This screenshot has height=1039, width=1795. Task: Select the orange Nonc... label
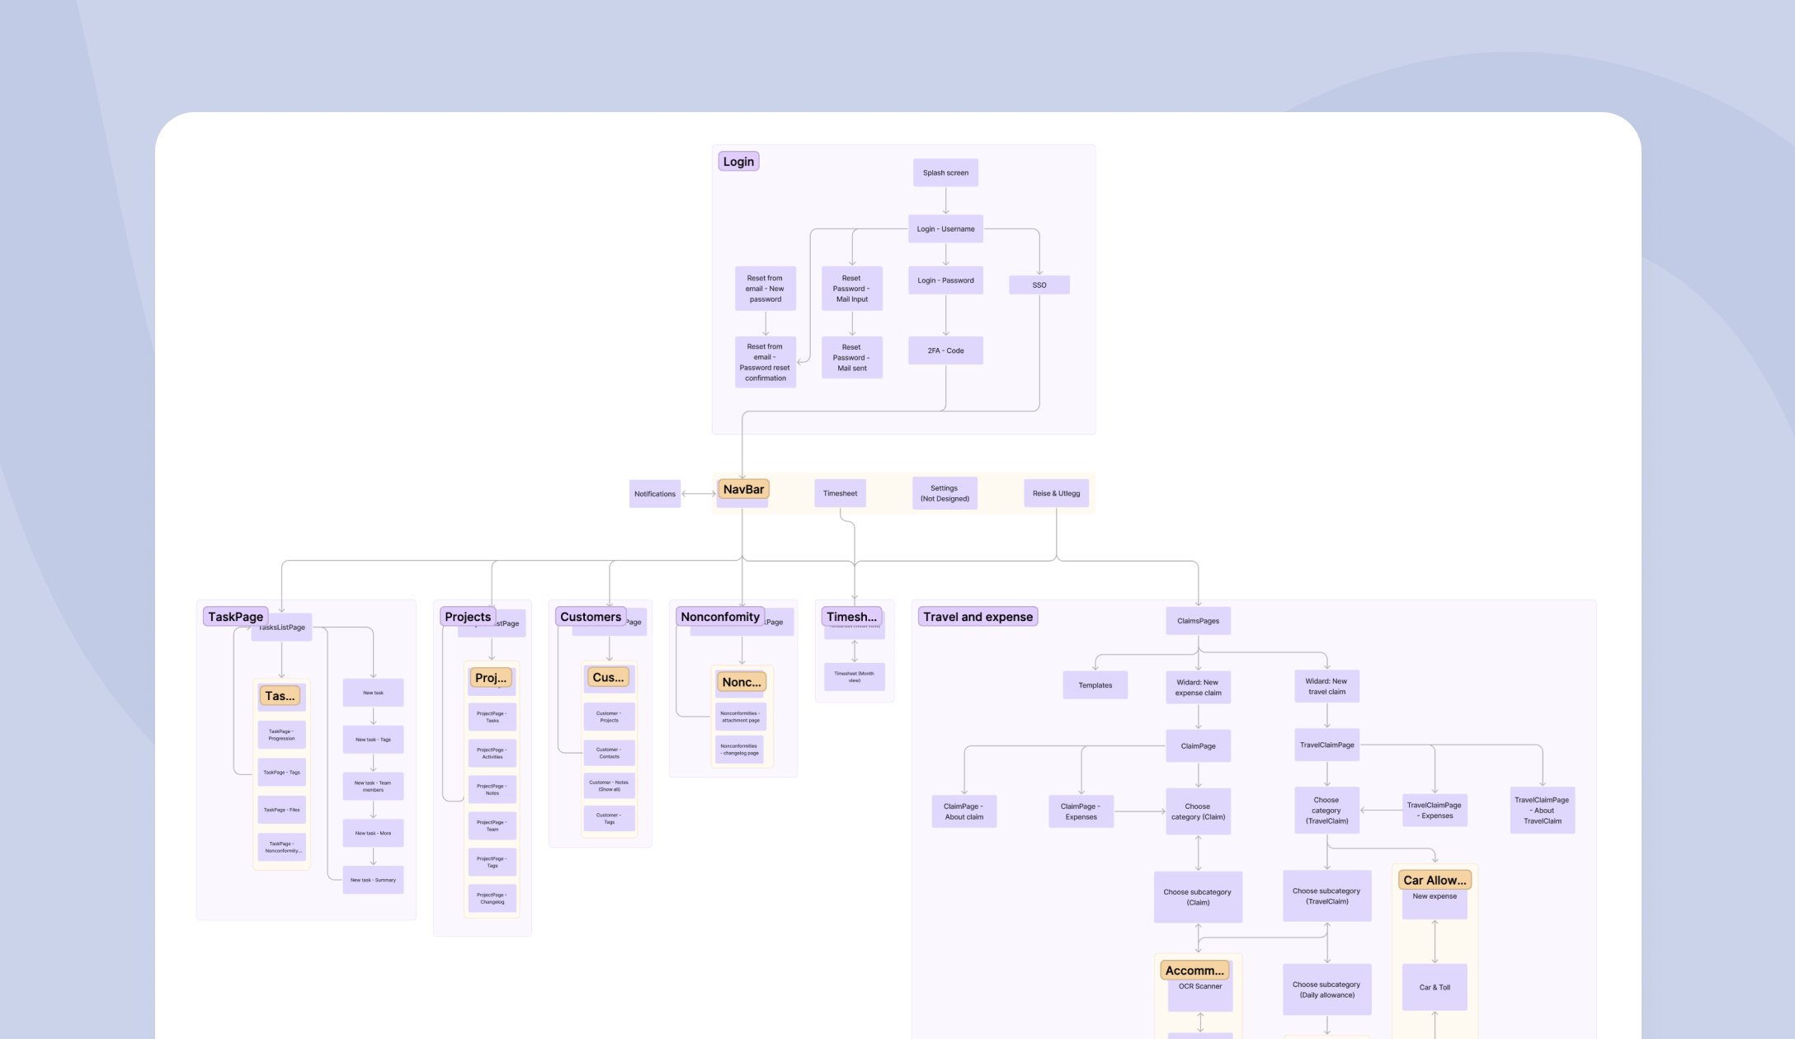click(742, 683)
